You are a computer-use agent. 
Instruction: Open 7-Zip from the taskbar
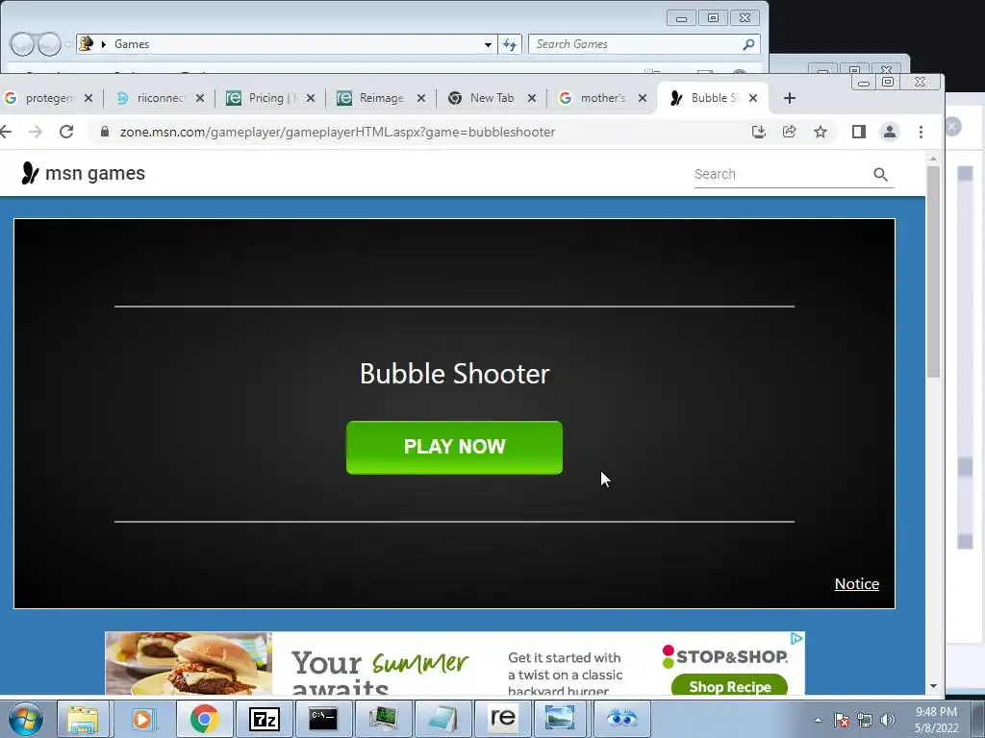coord(264,719)
